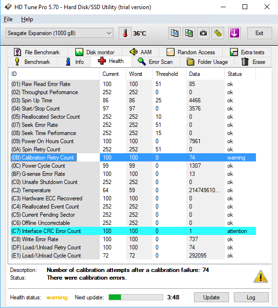Screen dimensions: 278x308
Task: Click the Exit button
Action: 260,33
